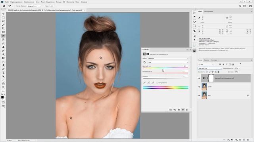Screen dimensions: 254x142
Task: Select the Eraser tool
Action: (3, 54)
